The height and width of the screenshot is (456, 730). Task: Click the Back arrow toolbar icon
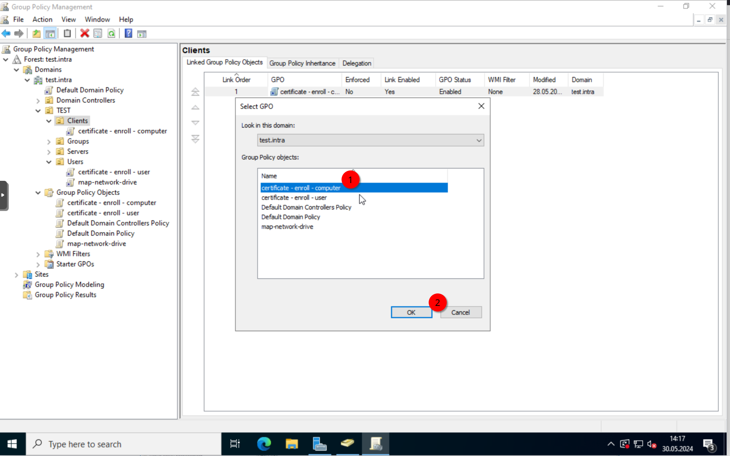pyautogui.click(x=6, y=34)
